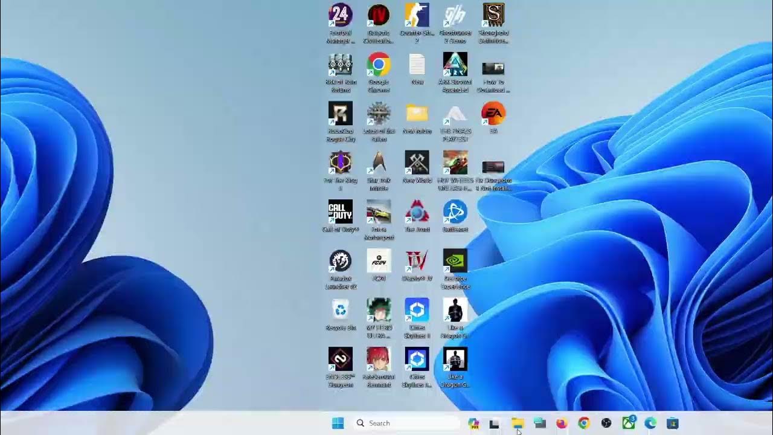Image resolution: width=773 pixels, height=435 pixels.
Task: Select Counter-Strike 2 desktop icon
Action: pos(417,23)
